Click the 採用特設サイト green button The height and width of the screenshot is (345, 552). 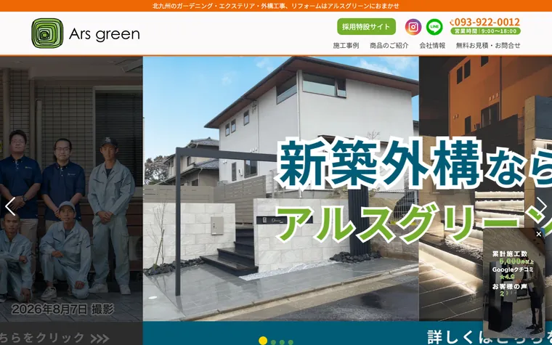click(x=366, y=27)
